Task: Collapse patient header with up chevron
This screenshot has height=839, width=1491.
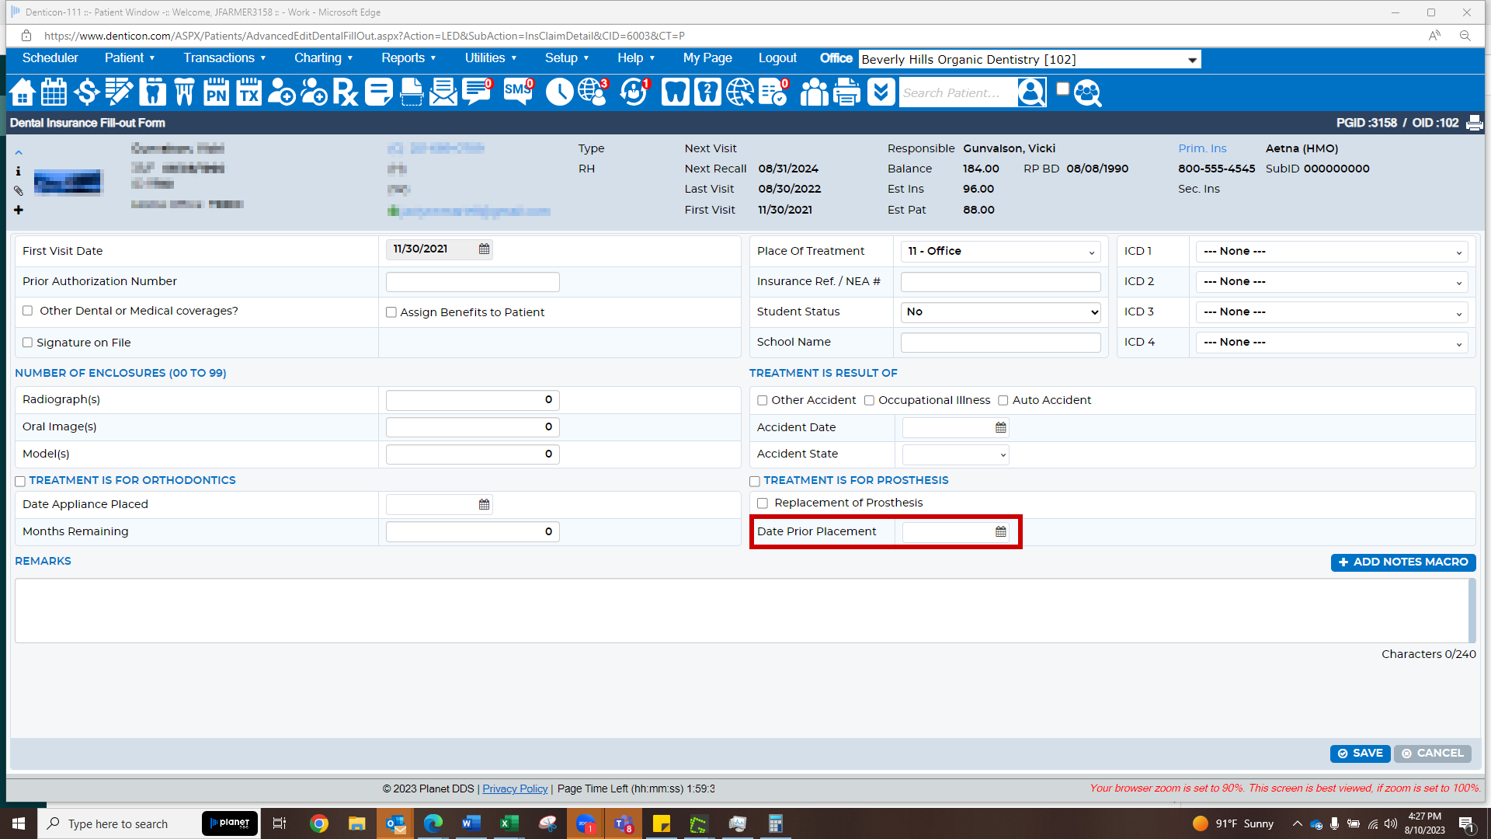Action: [x=19, y=152]
